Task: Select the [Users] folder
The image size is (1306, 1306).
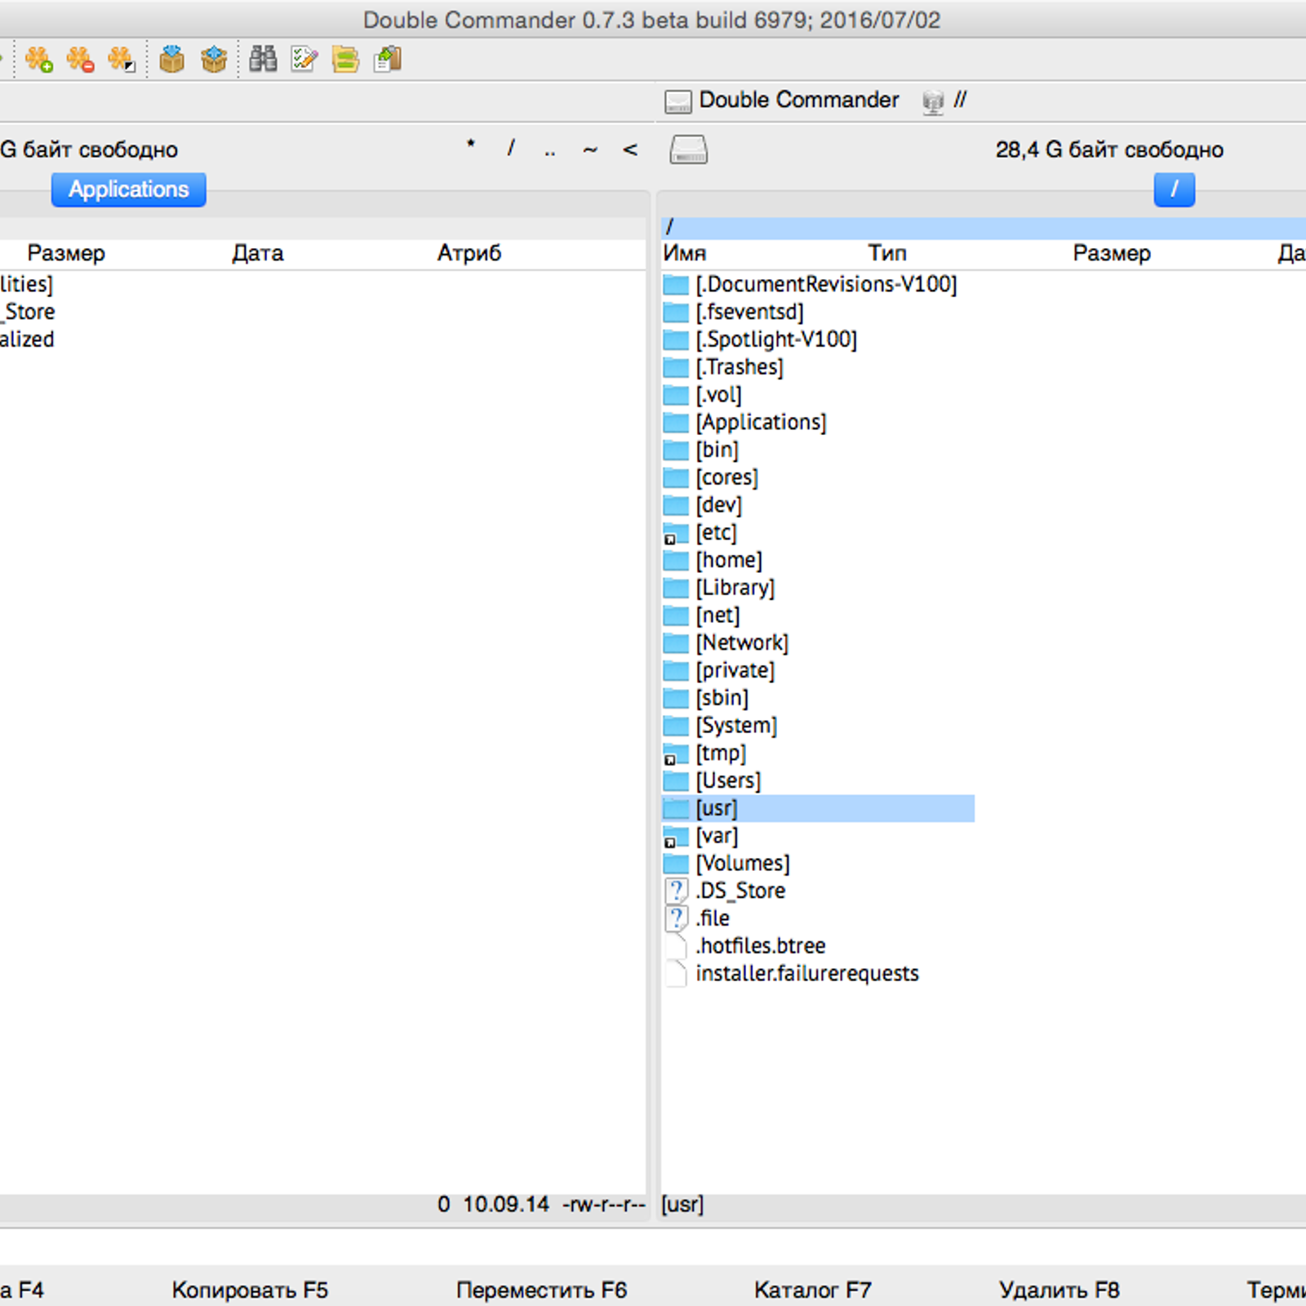Action: 728,781
